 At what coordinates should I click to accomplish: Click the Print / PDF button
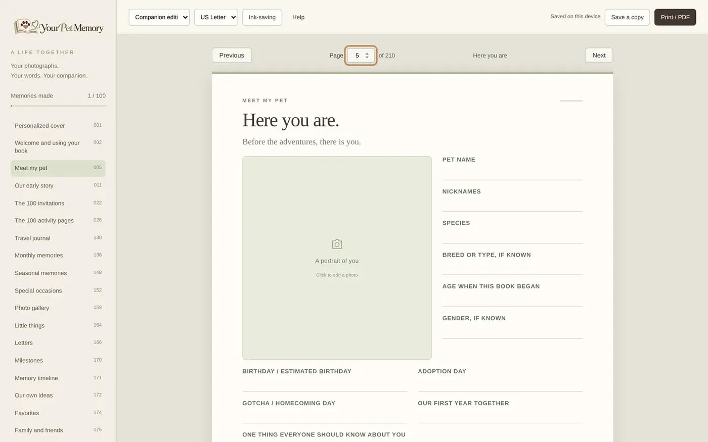pos(675,17)
